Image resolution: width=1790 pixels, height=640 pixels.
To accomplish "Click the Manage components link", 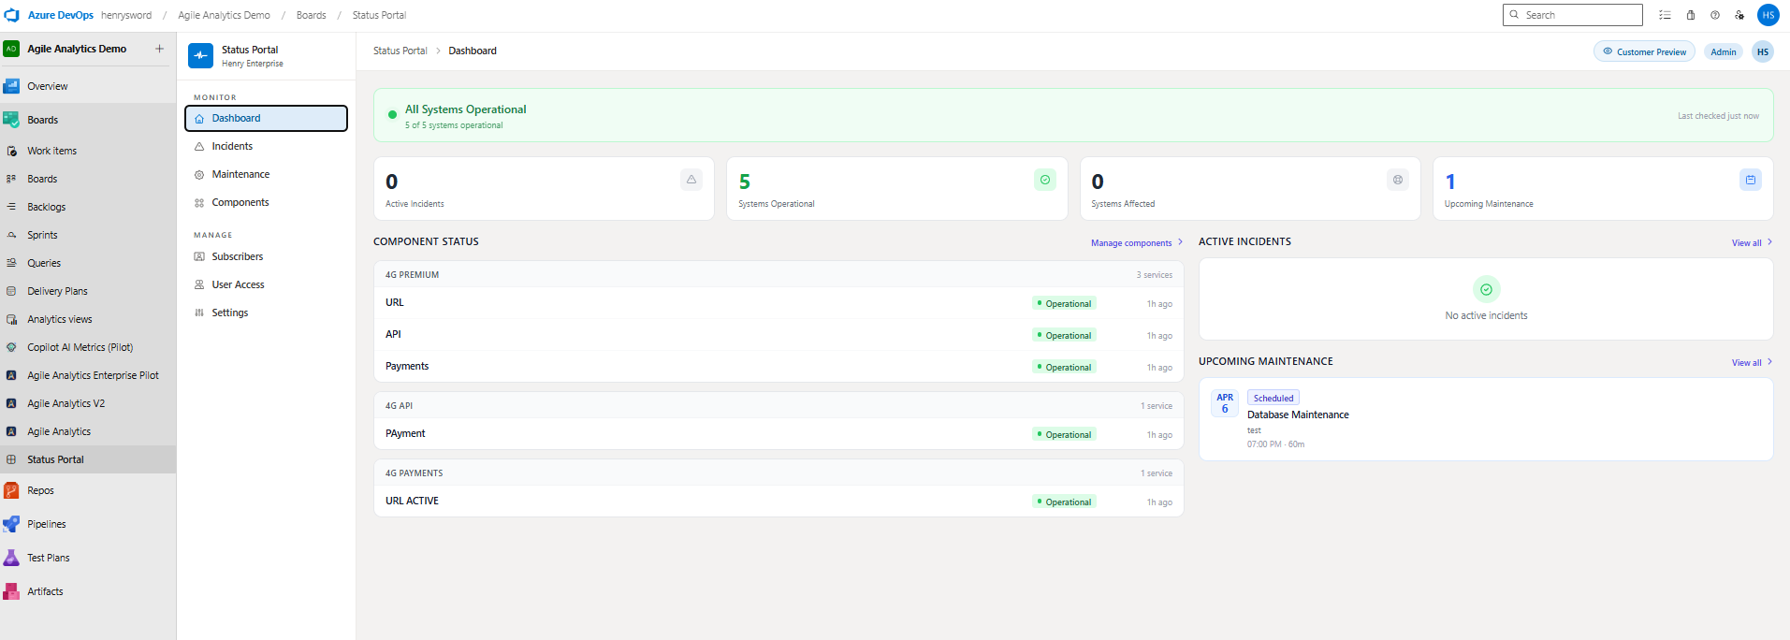I will (x=1136, y=242).
